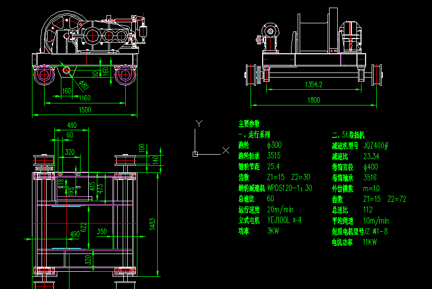This screenshot has width=432, height=289.
Task: Click the m=10 module value
Action: [371, 189]
